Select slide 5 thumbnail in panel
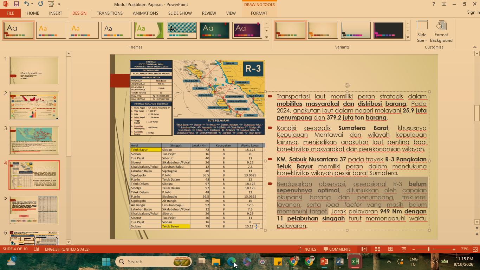The image size is (480, 270). 34,210
